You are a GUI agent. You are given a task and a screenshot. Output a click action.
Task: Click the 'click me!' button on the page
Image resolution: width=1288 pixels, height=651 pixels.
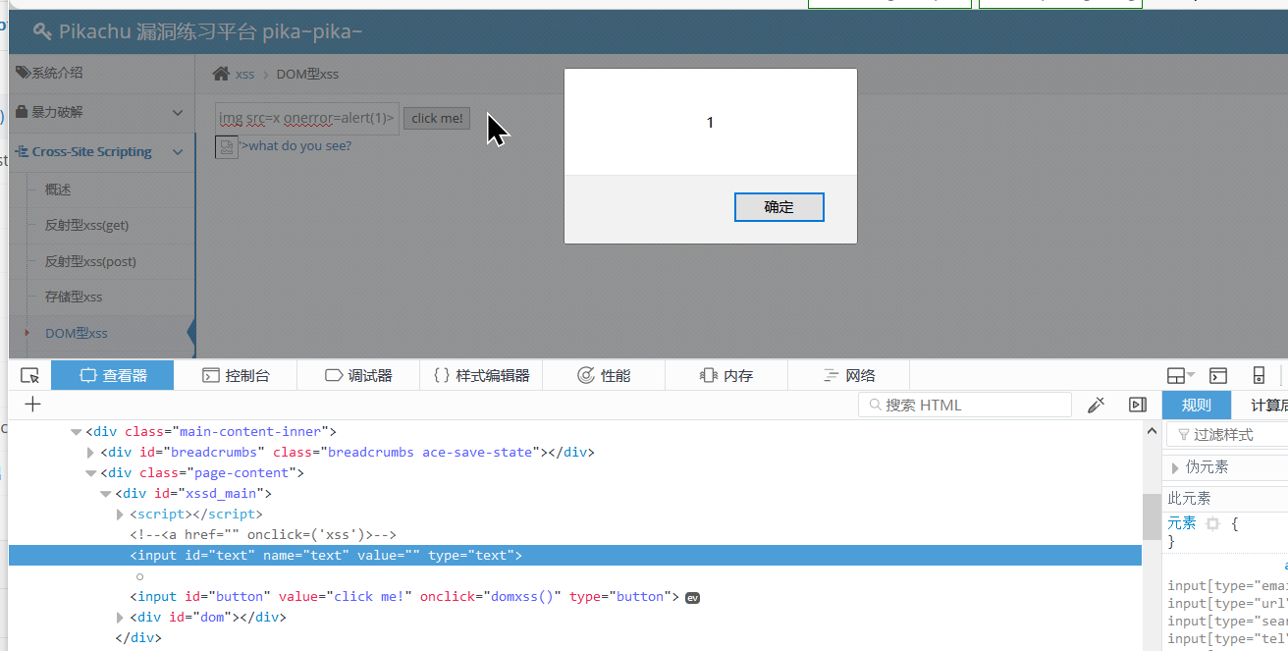click(x=437, y=118)
